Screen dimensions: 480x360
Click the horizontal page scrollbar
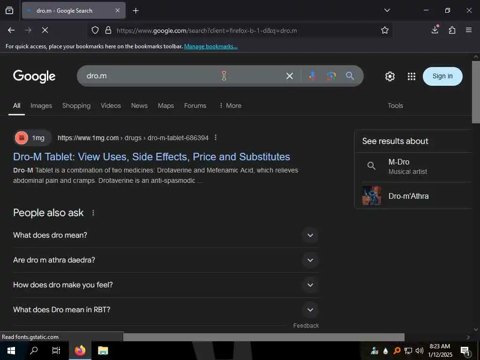[263, 337]
